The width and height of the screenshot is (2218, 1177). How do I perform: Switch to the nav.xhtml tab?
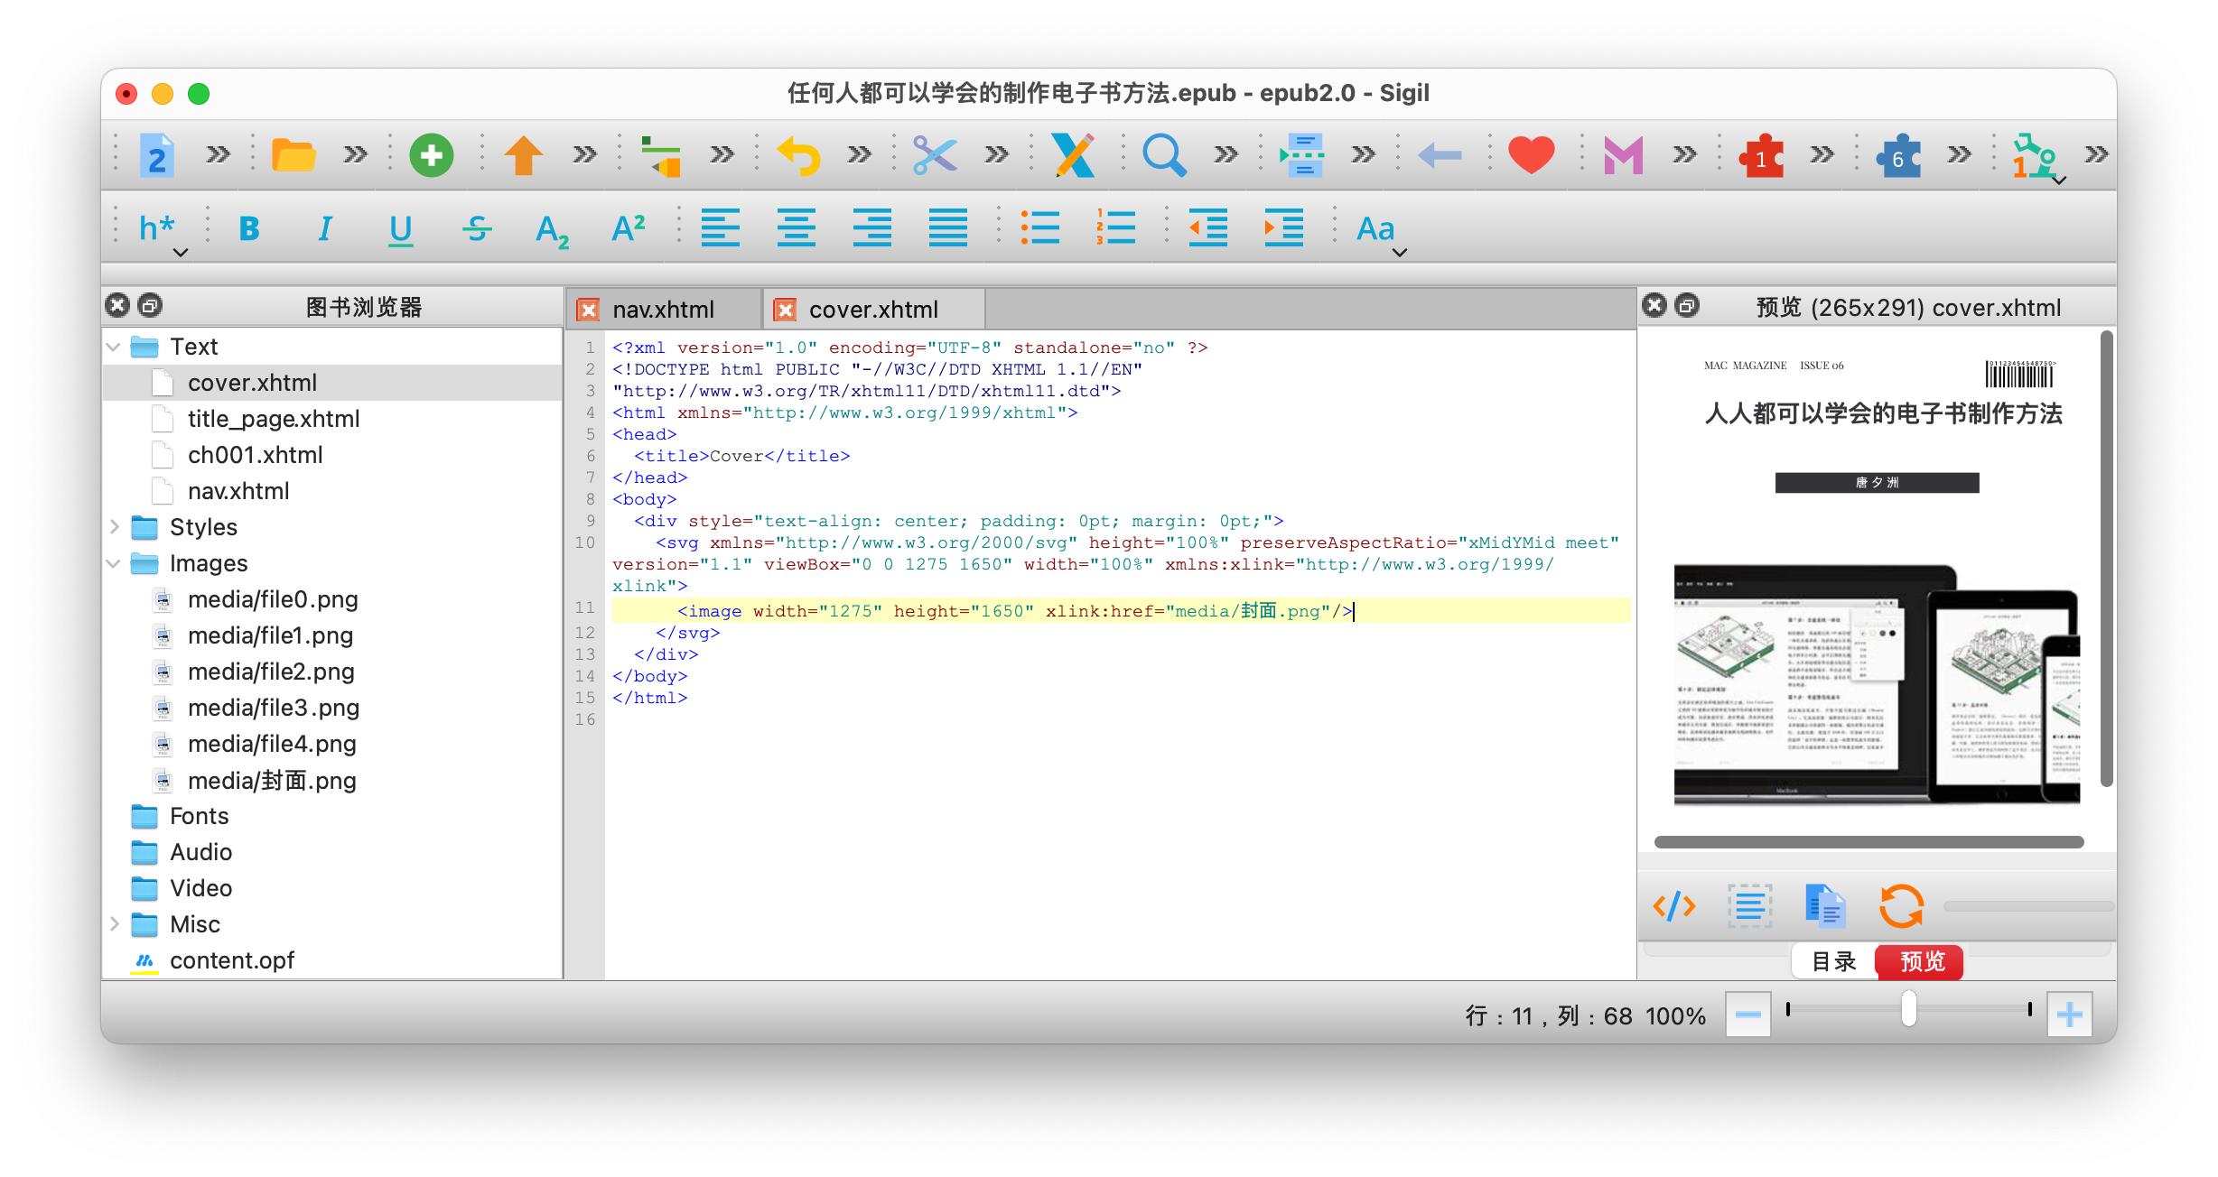tap(662, 310)
